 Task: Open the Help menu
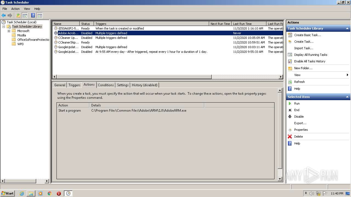click(37, 9)
